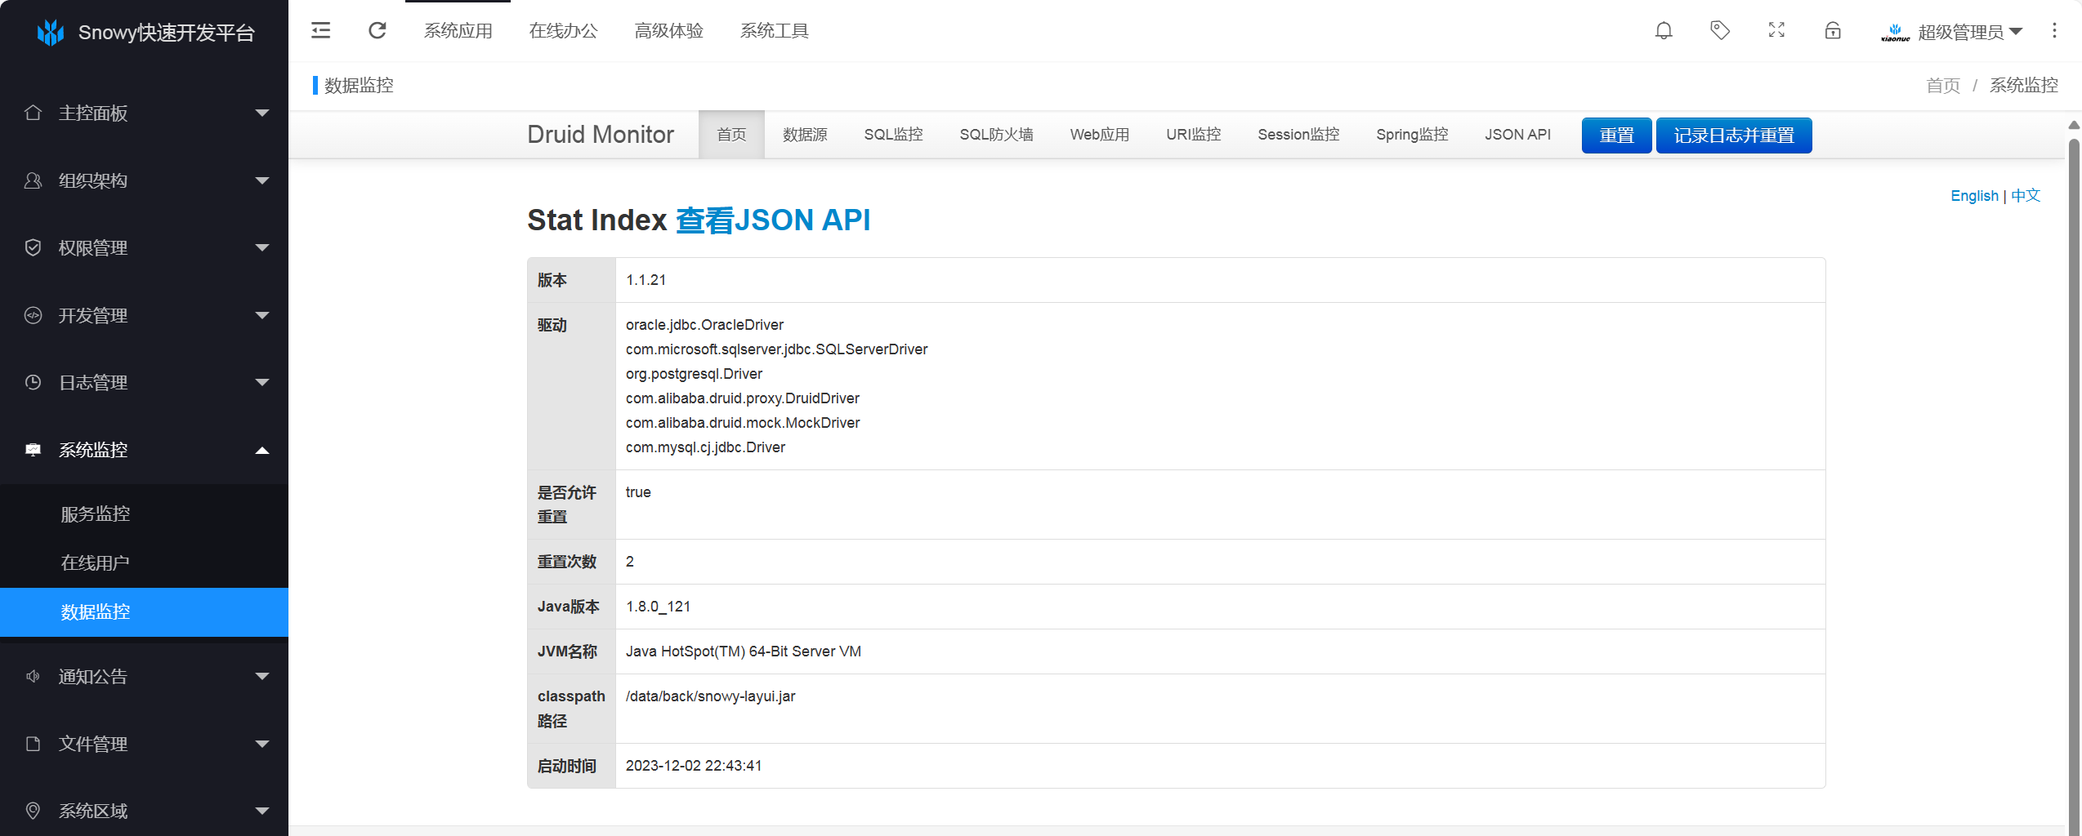
Task: Click the Java version 1.8.0_121
Action: point(658,607)
